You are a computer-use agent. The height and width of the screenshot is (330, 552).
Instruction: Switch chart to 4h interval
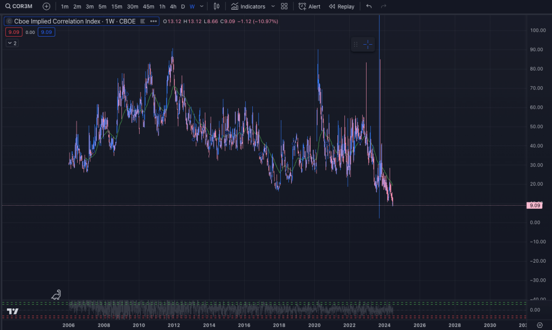tap(172, 6)
